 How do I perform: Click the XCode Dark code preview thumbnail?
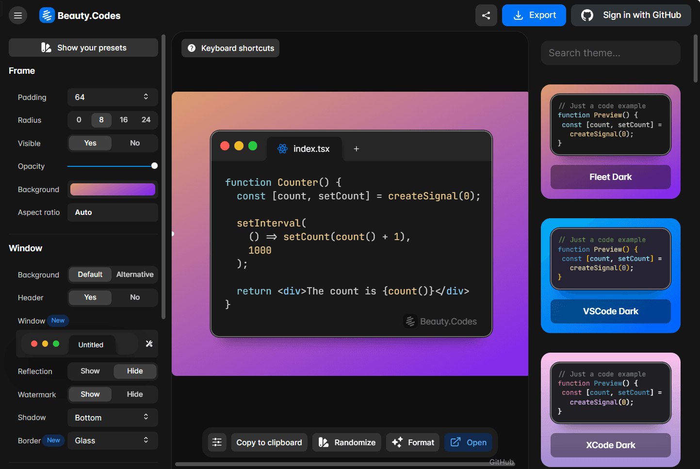click(611, 393)
